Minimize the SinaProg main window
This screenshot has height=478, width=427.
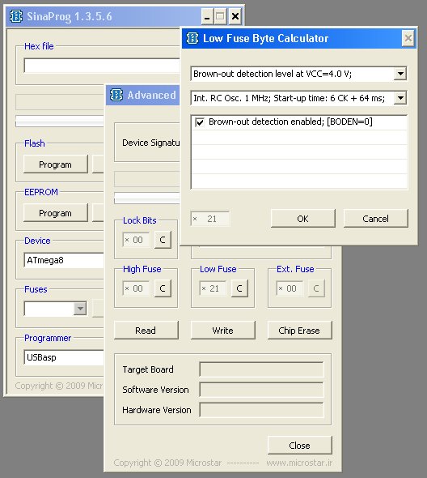[x=207, y=16]
